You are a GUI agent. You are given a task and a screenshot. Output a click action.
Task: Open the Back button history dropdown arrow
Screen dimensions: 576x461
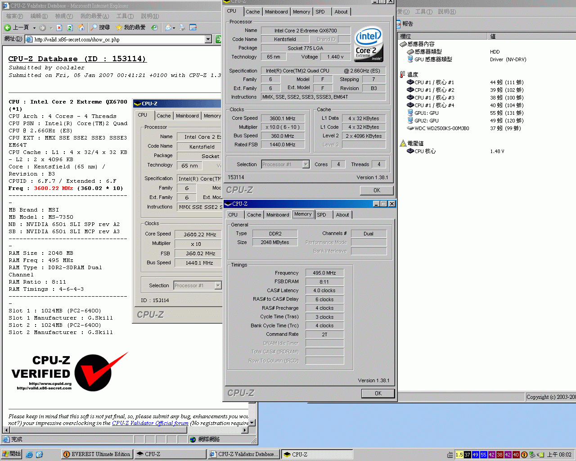(34, 27)
